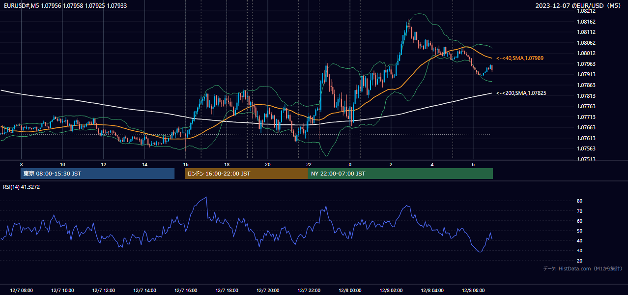The width and height of the screenshot is (628, 295).
Task: Click RSI scale value 50
Action: [580, 231]
